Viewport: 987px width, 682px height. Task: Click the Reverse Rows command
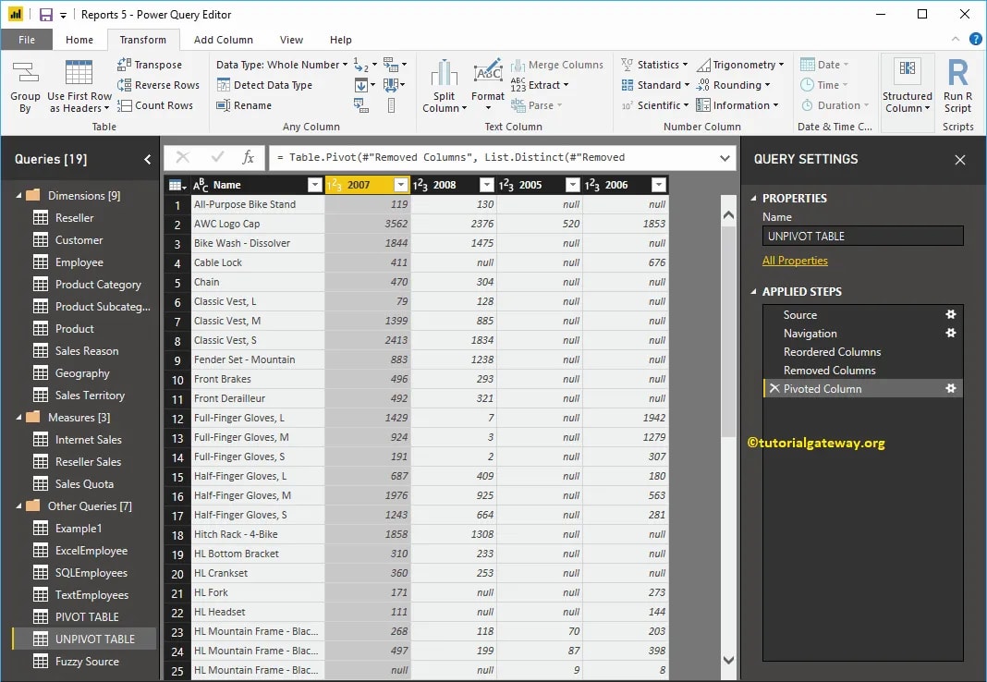pos(158,84)
